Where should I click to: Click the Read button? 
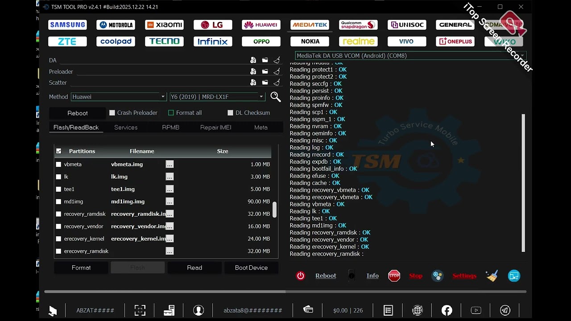(x=194, y=267)
